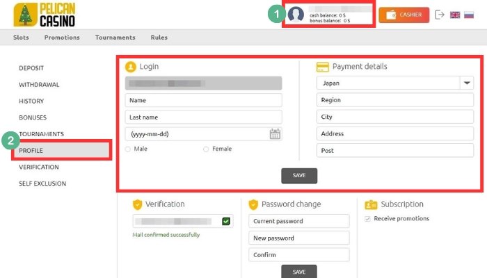The width and height of the screenshot is (487, 278).
Task: Switch language with the UK flag
Action: [455, 15]
